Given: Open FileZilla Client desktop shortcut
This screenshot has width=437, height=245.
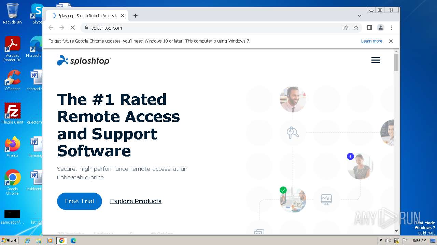Looking at the screenshot, I should click(x=12, y=114).
